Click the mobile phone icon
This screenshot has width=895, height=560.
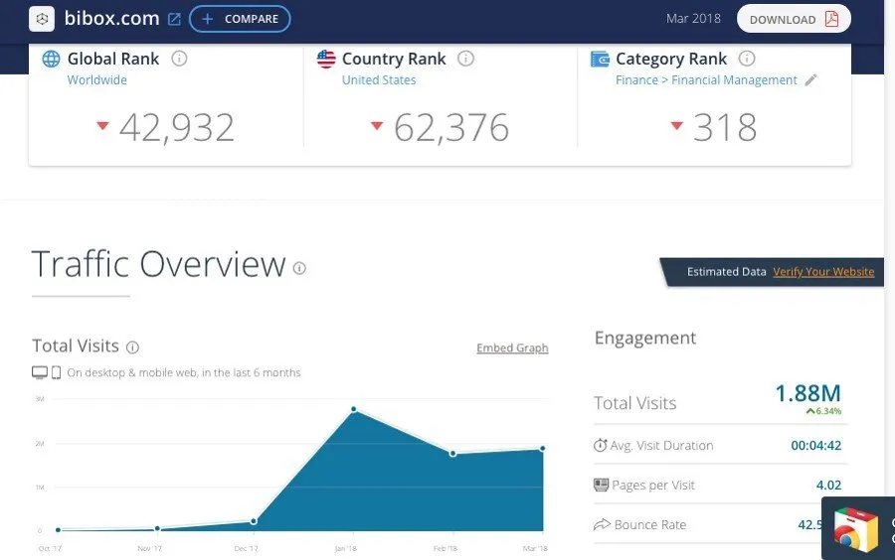click(x=56, y=372)
